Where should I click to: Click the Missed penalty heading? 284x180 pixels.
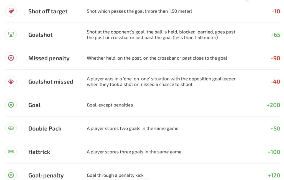coord(49,58)
